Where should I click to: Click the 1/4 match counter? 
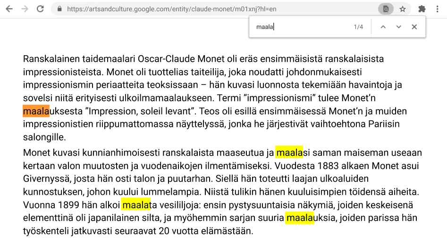click(358, 27)
